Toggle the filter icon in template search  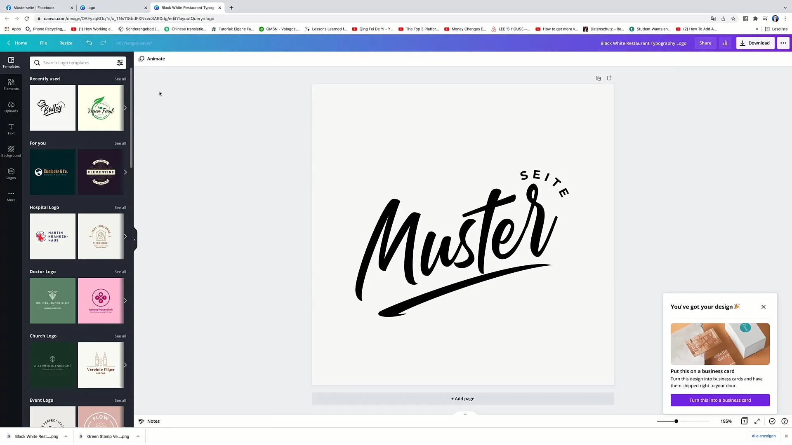[120, 63]
